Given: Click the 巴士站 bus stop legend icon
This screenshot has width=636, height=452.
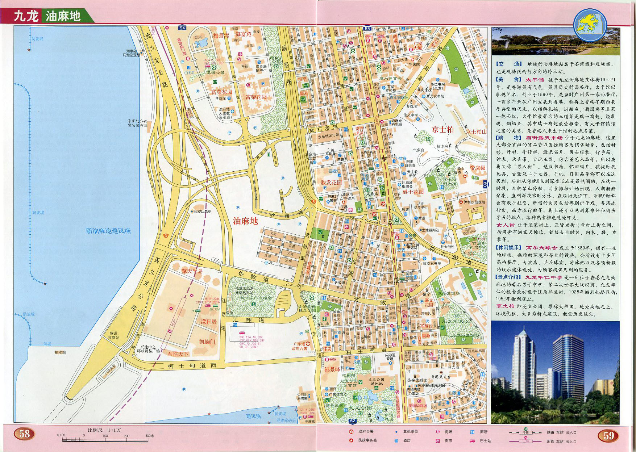Looking at the screenshot, I should [x=472, y=441].
